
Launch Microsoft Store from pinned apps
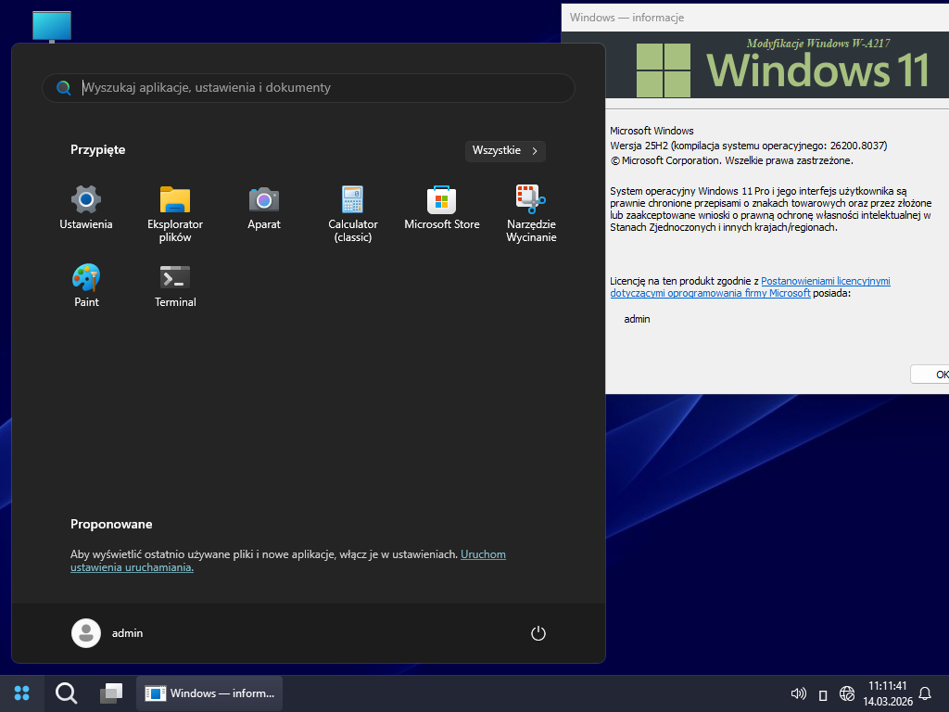pyautogui.click(x=442, y=208)
